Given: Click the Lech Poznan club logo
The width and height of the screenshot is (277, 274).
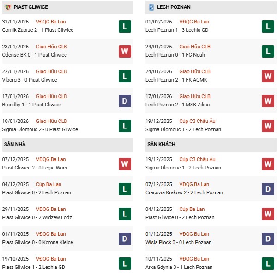Looking at the screenshot, I should [151, 7].
